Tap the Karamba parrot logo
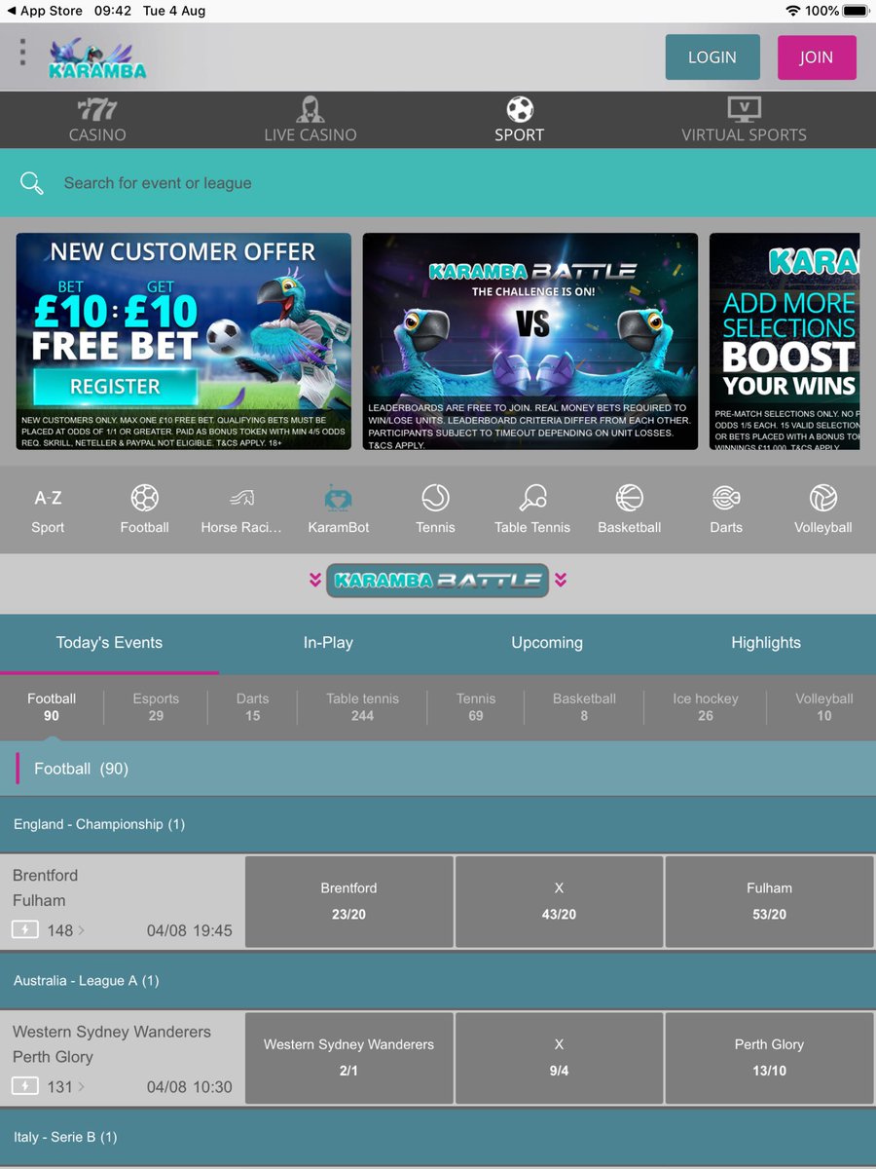The image size is (876, 1169). pos(97,58)
